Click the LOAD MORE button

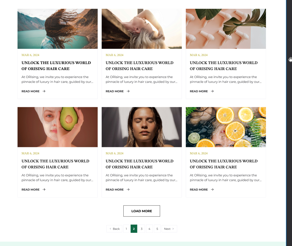pos(142,211)
